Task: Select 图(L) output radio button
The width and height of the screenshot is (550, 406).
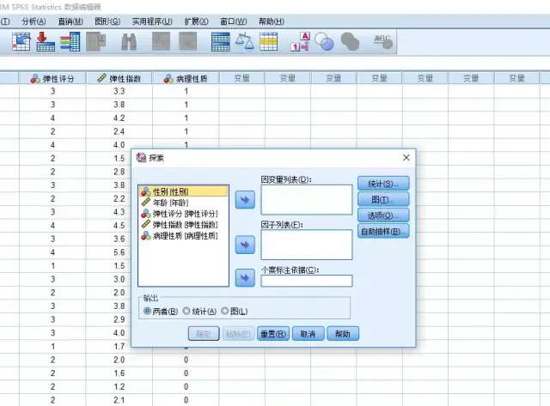Action: (225, 311)
